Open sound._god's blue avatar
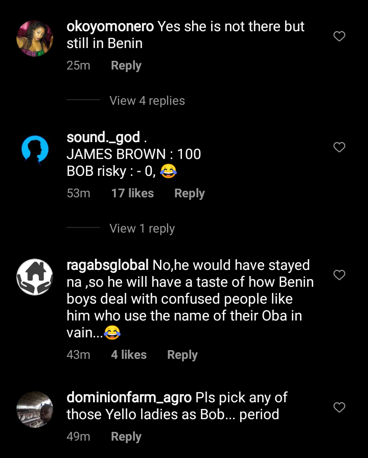 point(35,149)
